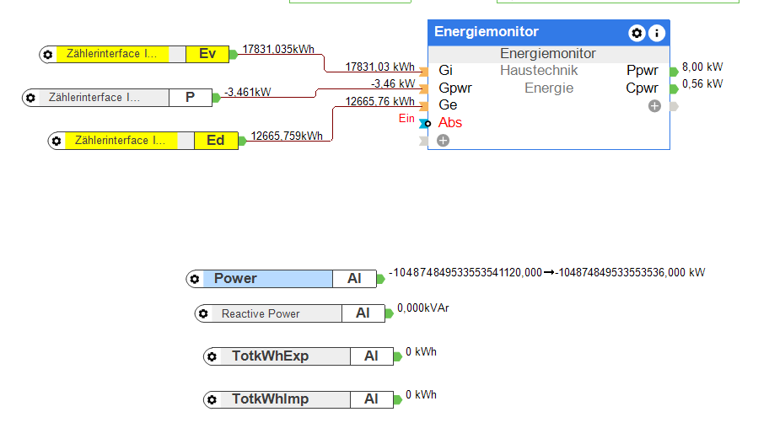769x444 pixels.
Task: Add new input with plus below Abs
Action: pyautogui.click(x=444, y=140)
